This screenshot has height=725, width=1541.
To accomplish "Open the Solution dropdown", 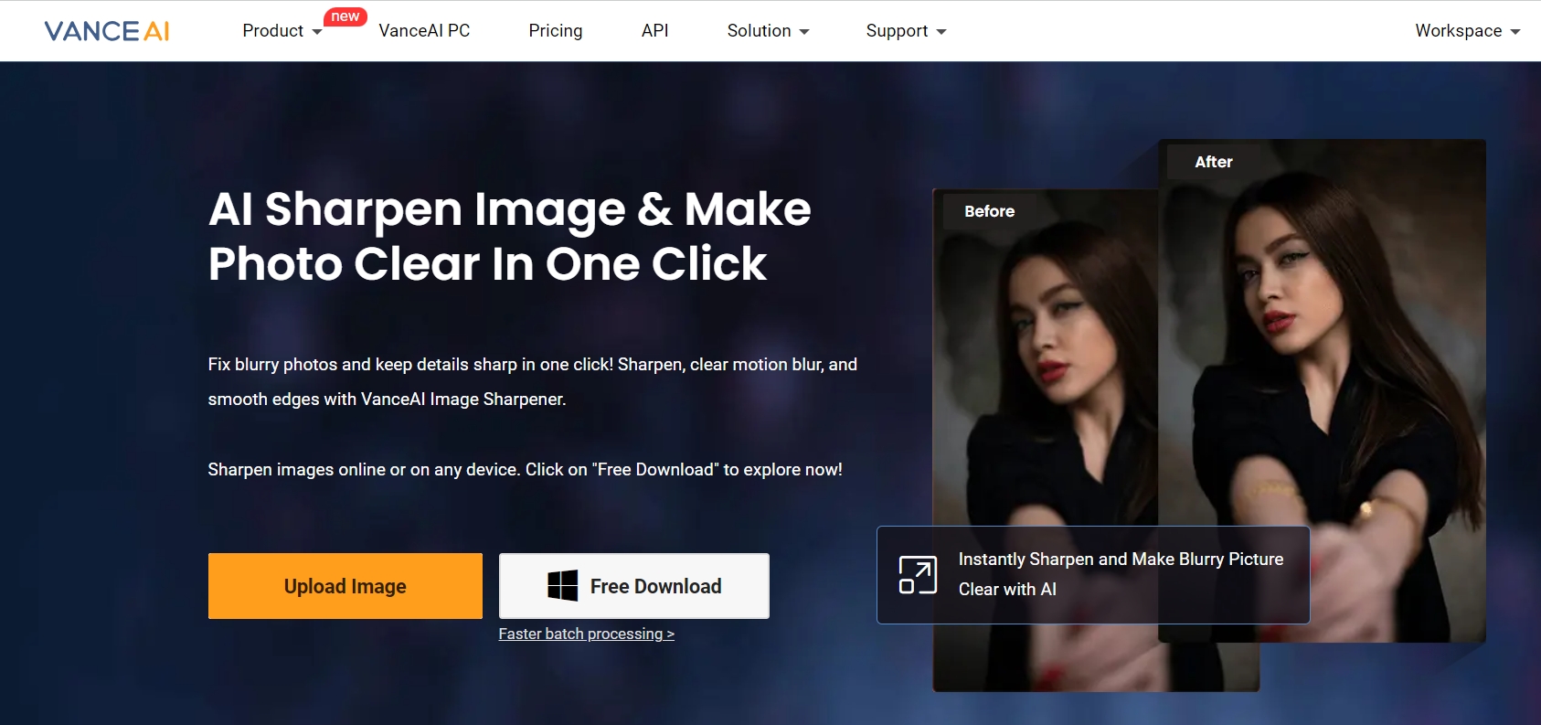I will 768,31.
